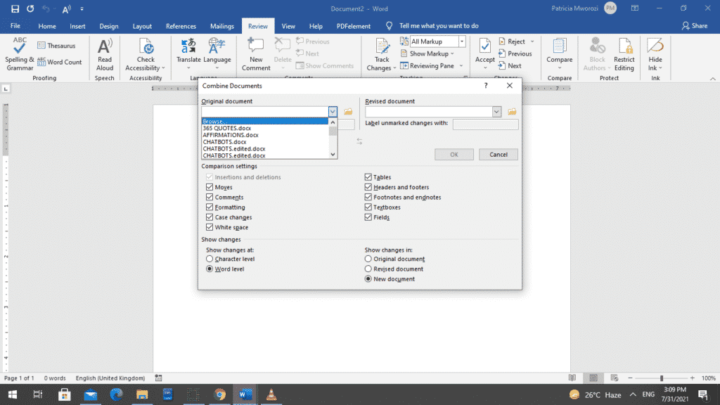Image resolution: width=720 pixels, height=405 pixels.
Task: Open the Compare documents tool
Action: (x=559, y=54)
